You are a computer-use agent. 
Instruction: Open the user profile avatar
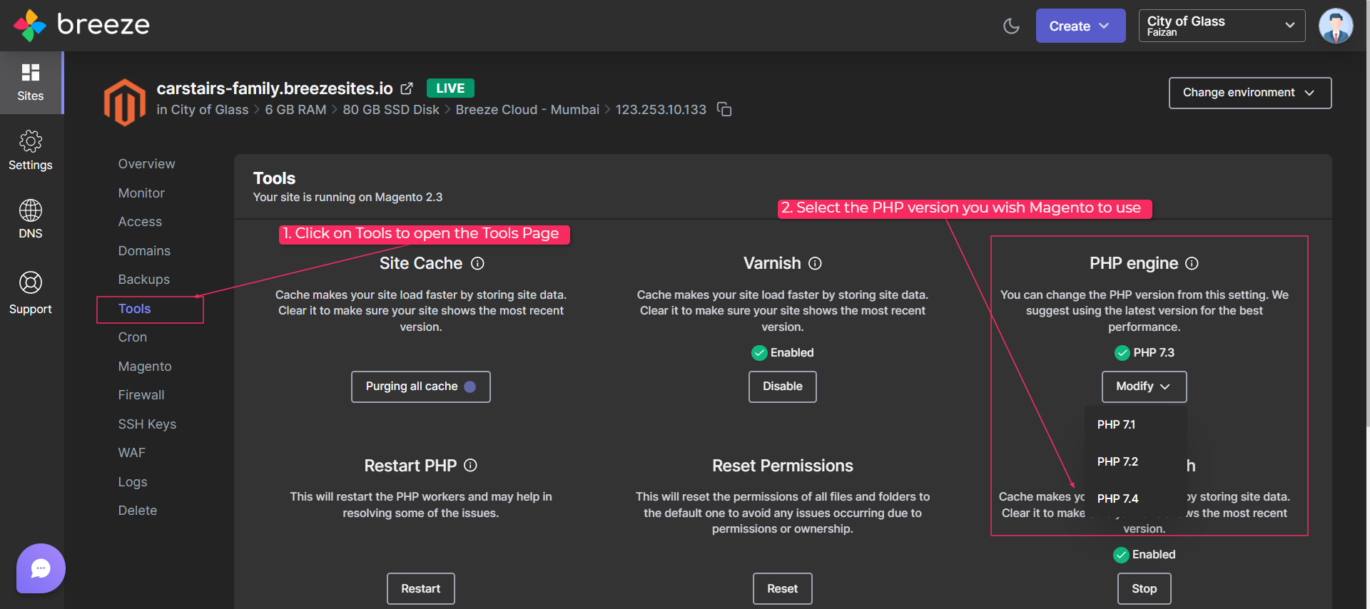click(x=1336, y=26)
